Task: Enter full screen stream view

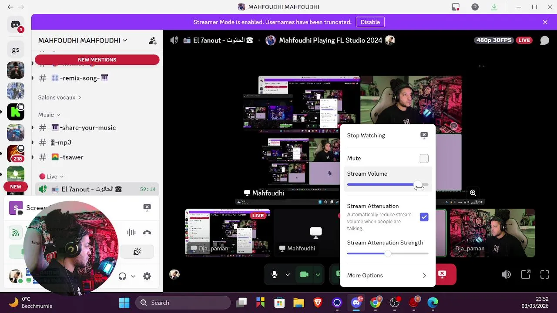Action: pos(545,274)
